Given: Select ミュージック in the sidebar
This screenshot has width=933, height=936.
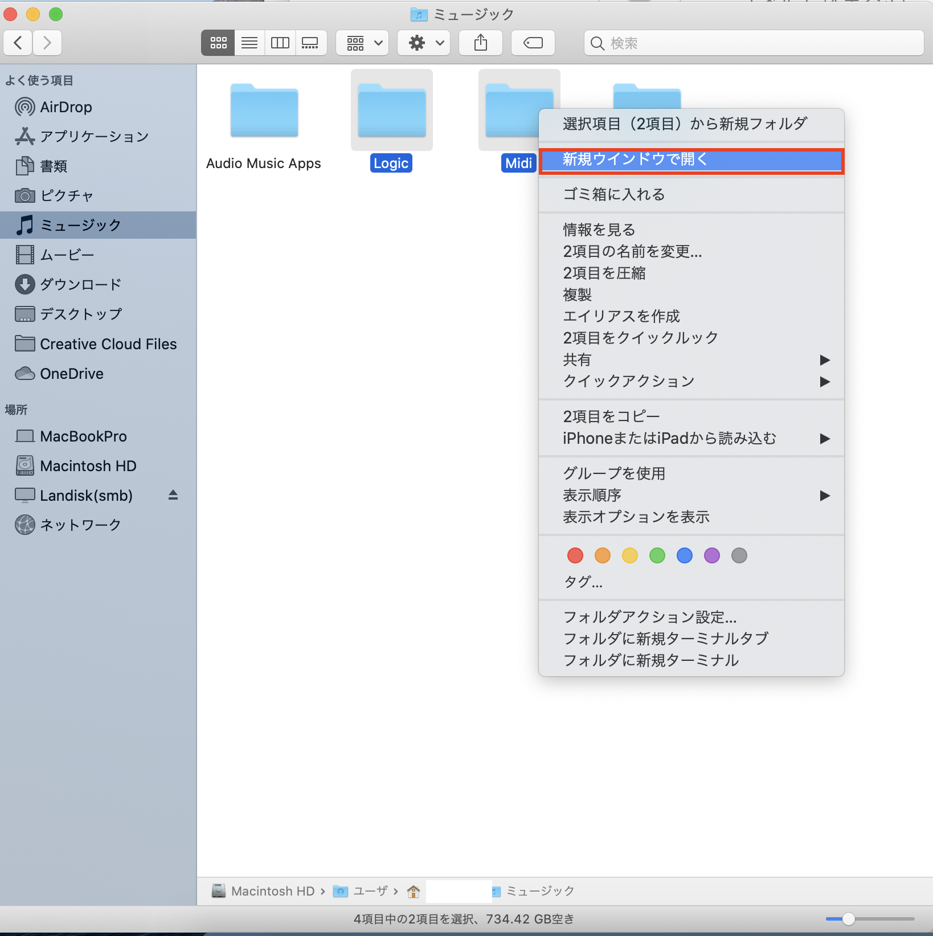Looking at the screenshot, I should point(98,225).
